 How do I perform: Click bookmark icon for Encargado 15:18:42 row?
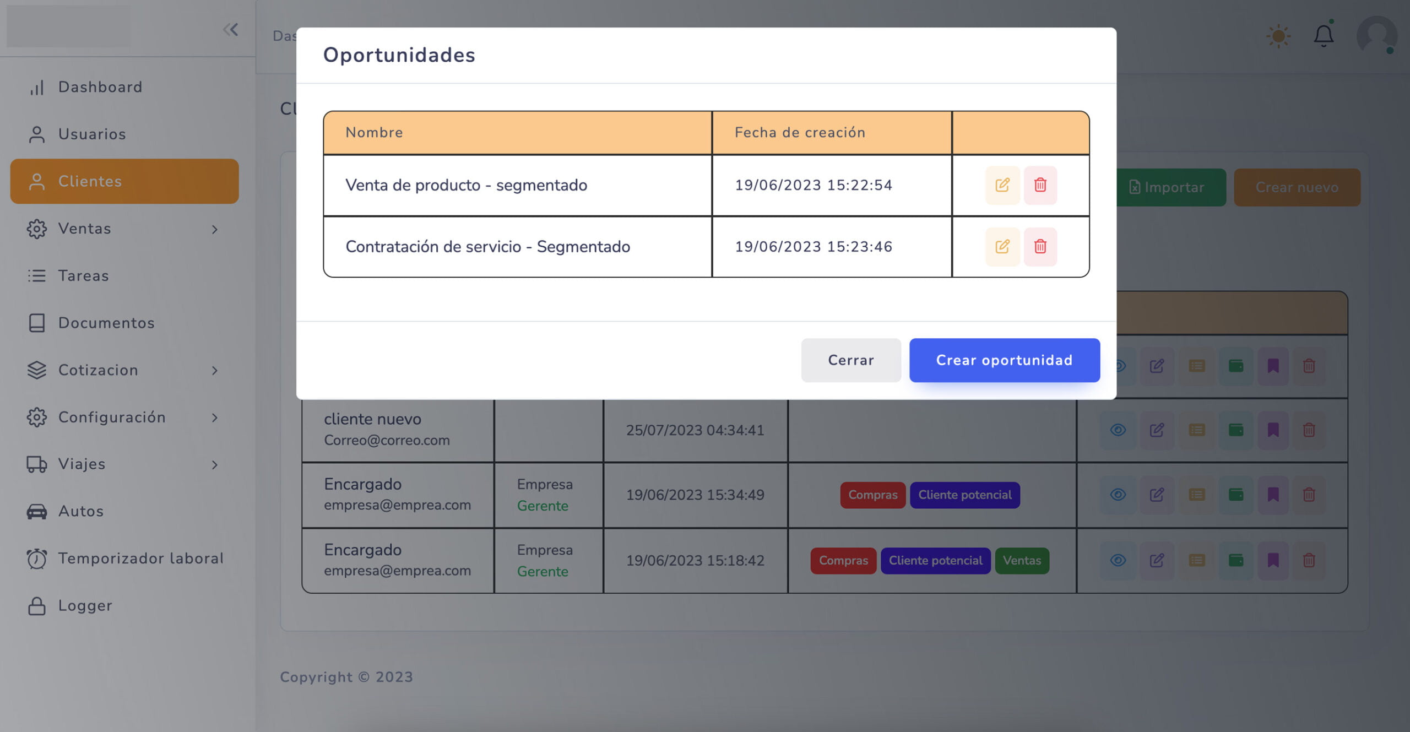pos(1273,560)
